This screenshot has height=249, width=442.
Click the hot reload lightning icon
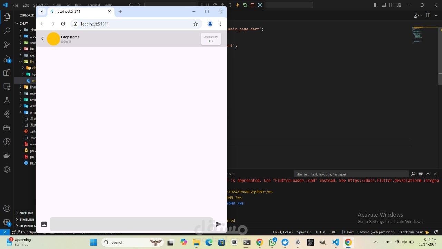(x=237, y=5)
